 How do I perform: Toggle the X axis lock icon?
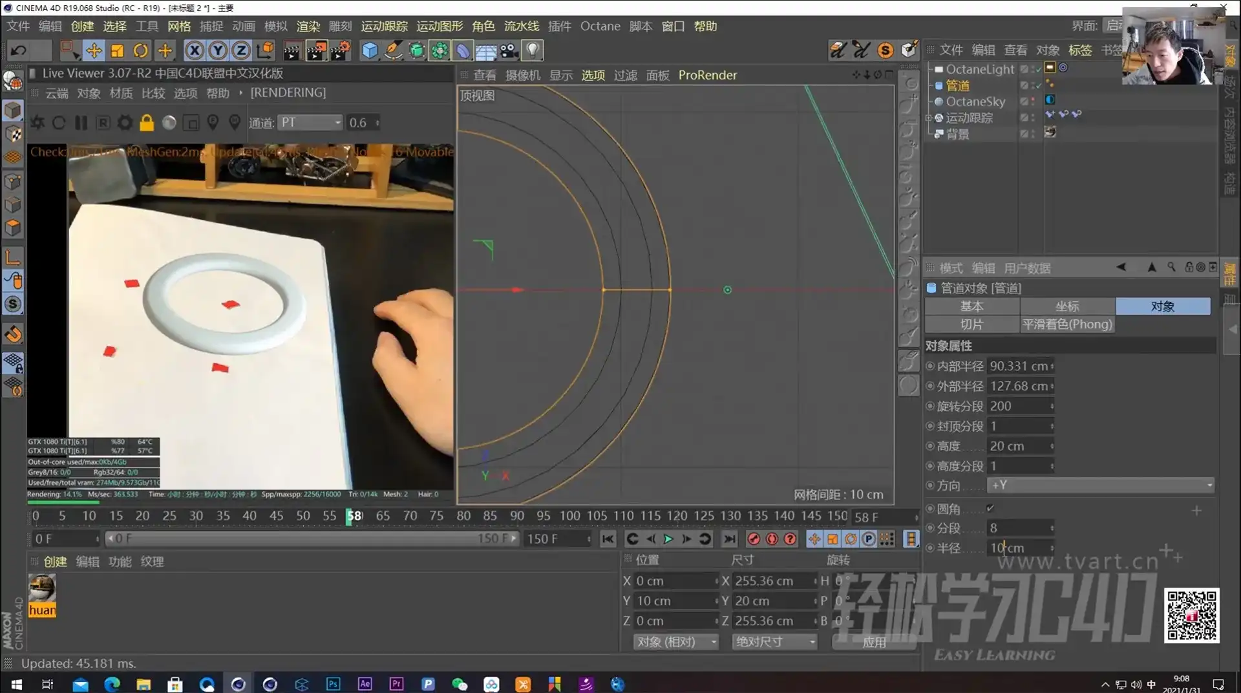[x=195, y=50]
